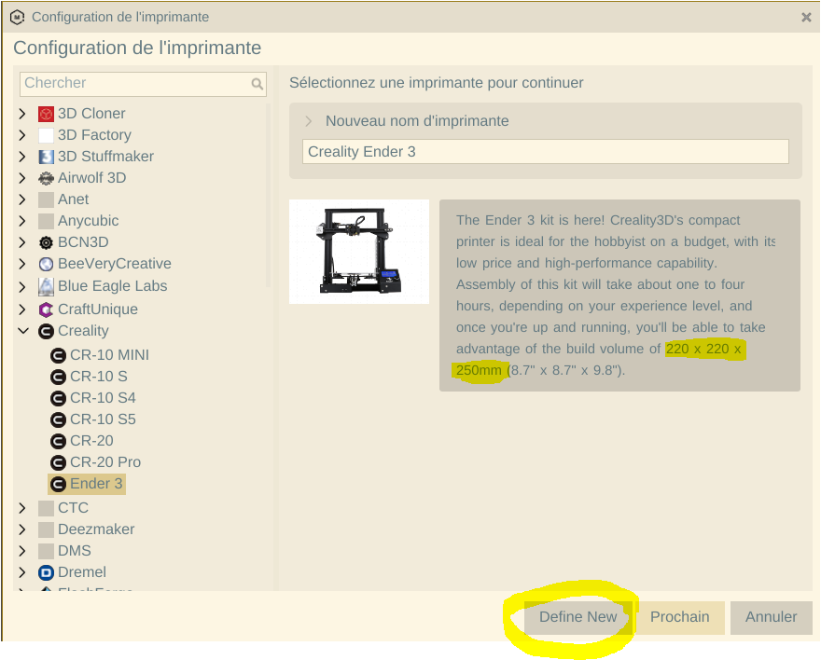Expand the DMS manufacturer group
This screenshot has height=660, width=821.
pos(22,551)
